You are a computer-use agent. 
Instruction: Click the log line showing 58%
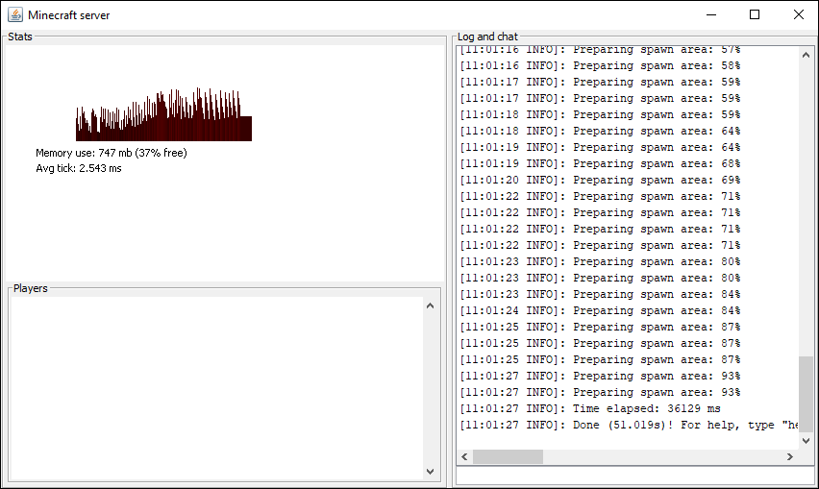(600, 65)
